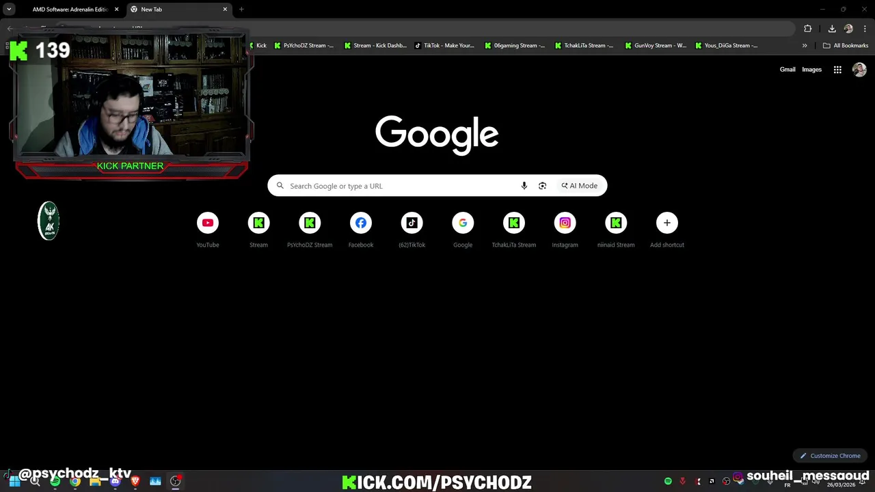Open Brave browser from the taskbar

click(135, 481)
